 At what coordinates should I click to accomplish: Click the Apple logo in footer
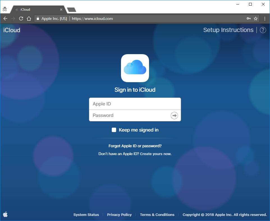pyautogui.click(x=5, y=215)
